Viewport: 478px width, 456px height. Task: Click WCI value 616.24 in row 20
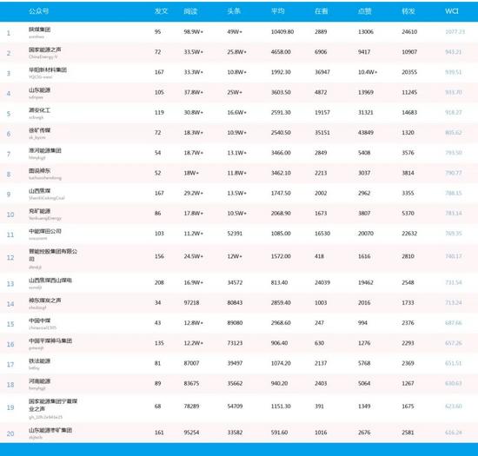454,433
